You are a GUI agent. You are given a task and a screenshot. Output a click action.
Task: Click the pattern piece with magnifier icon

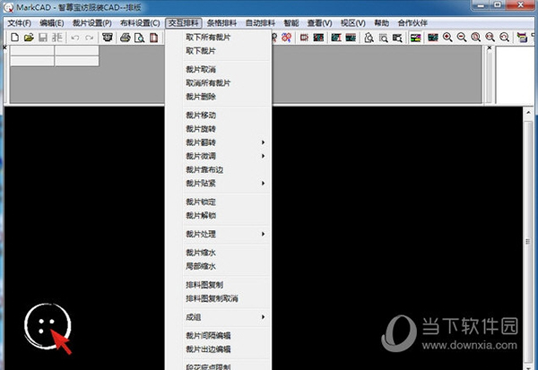click(x=369, y=38)
